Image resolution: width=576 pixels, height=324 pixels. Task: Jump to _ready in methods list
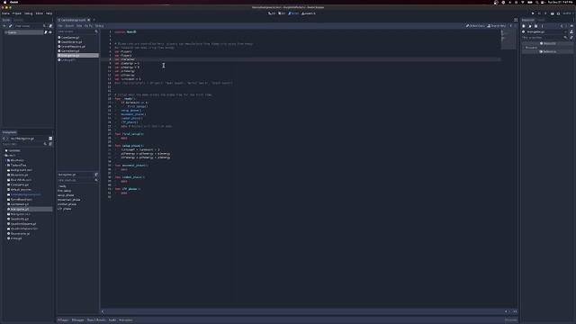pyautogui.click(x=62, y=186)
